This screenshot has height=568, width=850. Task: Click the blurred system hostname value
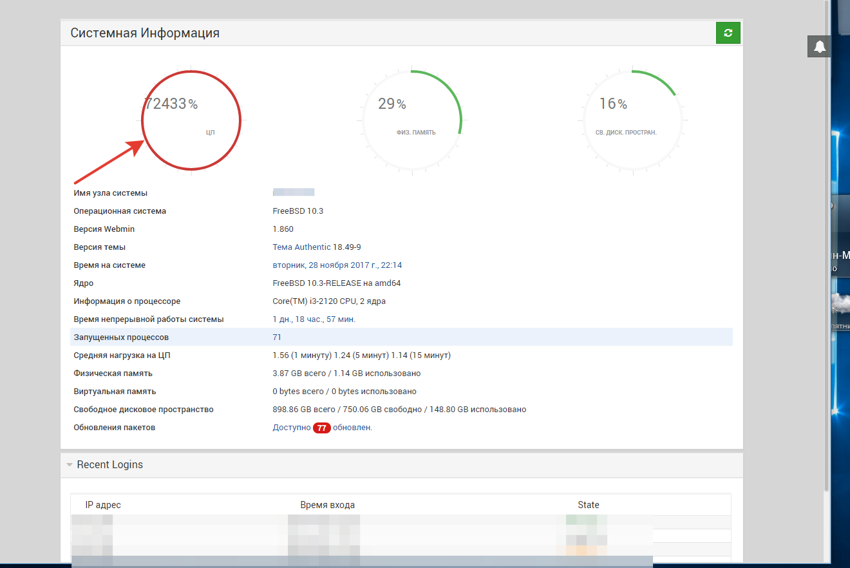click(294, 193)
